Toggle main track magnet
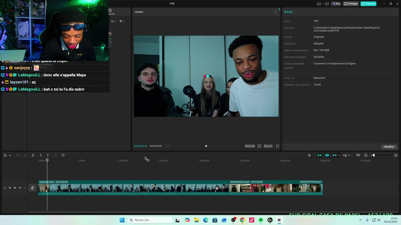The image size is (401, 225). tap(320, 155)
